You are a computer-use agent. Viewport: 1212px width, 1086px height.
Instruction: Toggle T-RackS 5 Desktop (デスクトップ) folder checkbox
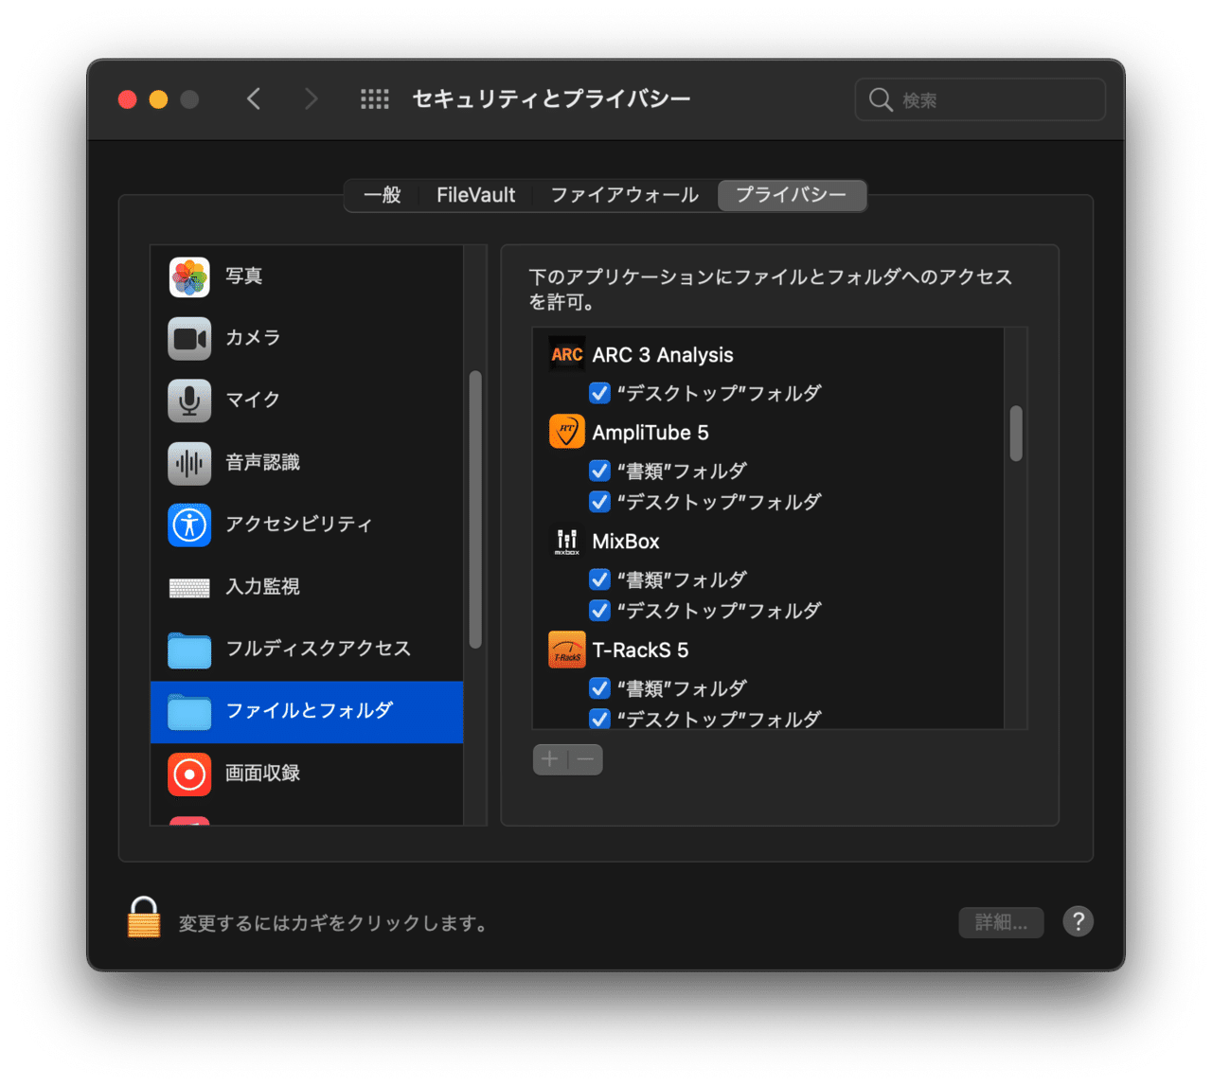[599, 719]
